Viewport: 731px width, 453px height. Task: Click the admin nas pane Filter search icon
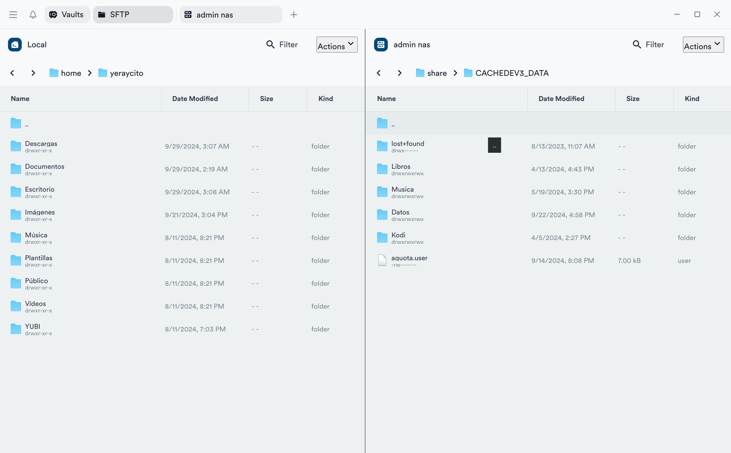[636, 45]
